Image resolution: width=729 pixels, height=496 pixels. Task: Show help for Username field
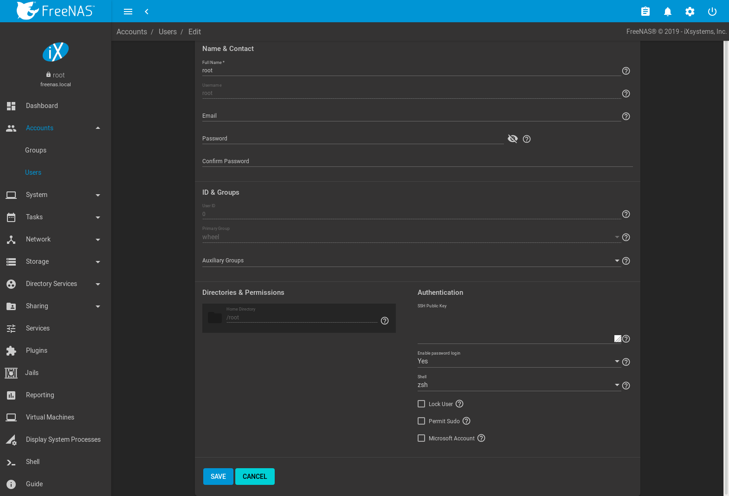[626, 94]
